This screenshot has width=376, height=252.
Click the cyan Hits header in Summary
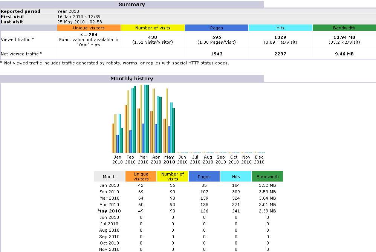click(x=280, y=28)
